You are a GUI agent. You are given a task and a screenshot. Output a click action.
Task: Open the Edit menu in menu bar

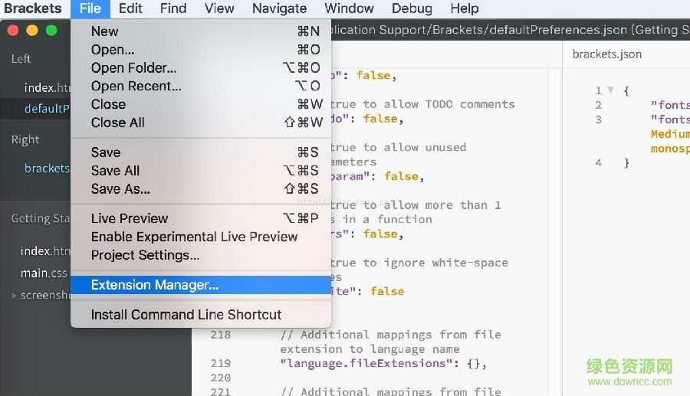pos(130,8)
